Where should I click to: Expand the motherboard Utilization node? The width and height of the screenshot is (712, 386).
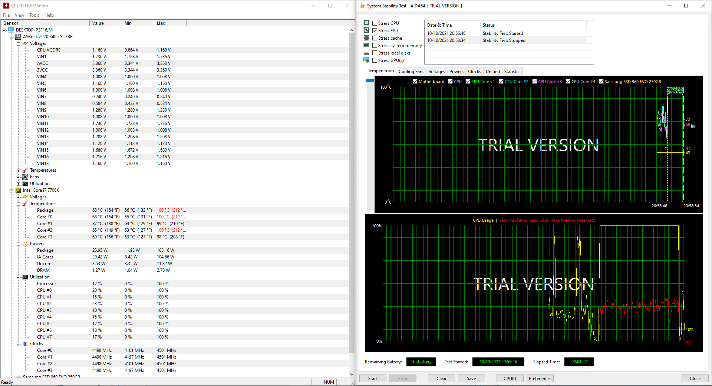point(18,184)
